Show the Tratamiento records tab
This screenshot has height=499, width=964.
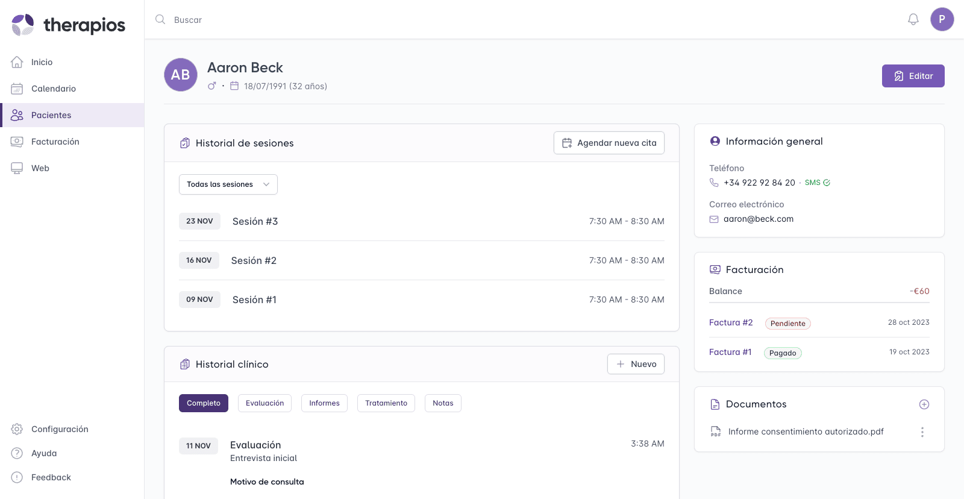(x=386, y=403)
